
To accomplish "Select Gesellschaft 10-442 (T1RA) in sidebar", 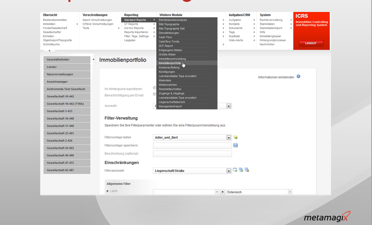I will click(67, 104).
